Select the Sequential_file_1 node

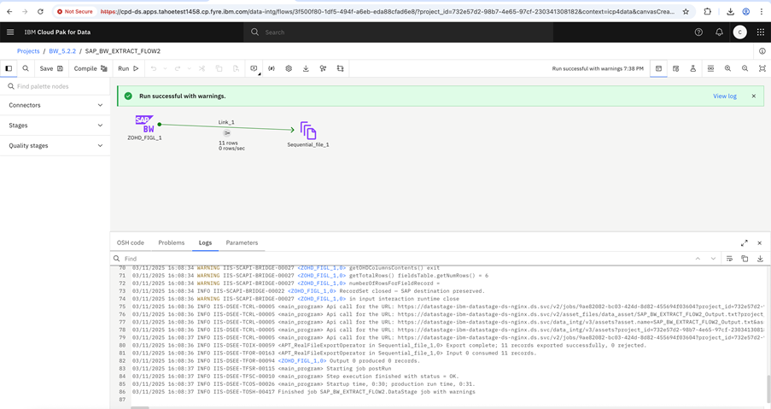click(308, 131)
